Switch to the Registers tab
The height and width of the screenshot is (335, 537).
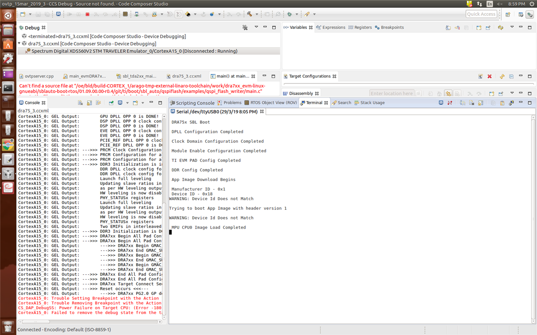(360, 27)
